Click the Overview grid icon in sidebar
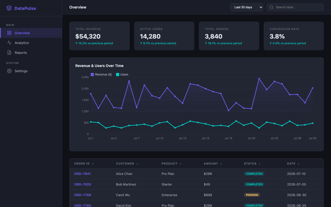 click(9, 33)
